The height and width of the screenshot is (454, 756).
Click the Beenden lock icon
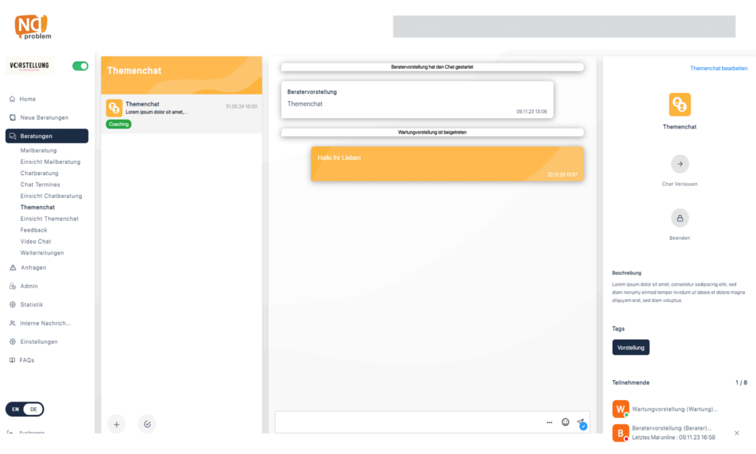pos(680,218)
